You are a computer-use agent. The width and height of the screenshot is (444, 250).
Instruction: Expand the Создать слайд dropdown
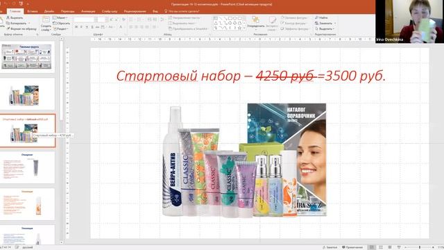coord(46,28)
